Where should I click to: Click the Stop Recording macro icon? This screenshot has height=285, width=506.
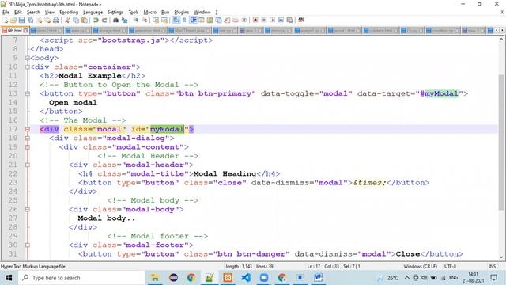click(x=263, y=20)
